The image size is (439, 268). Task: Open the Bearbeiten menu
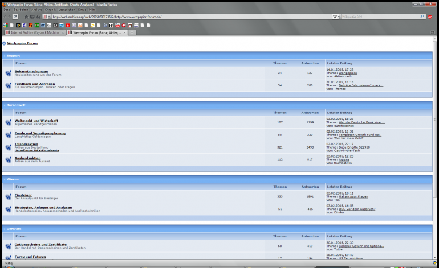[x=21, y=10]
